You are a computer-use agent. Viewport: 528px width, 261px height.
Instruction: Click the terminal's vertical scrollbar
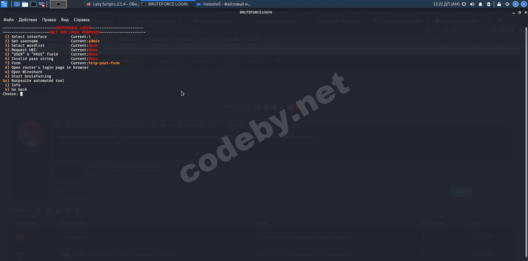526,142
